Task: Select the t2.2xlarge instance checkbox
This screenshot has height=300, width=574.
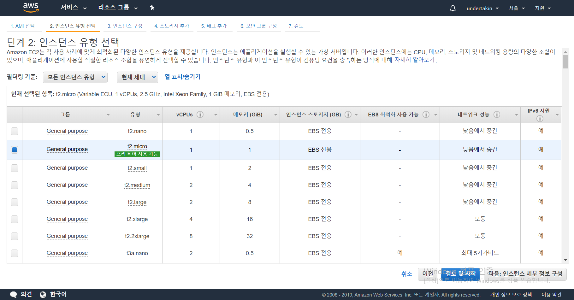Action: (x=15, y=236)
